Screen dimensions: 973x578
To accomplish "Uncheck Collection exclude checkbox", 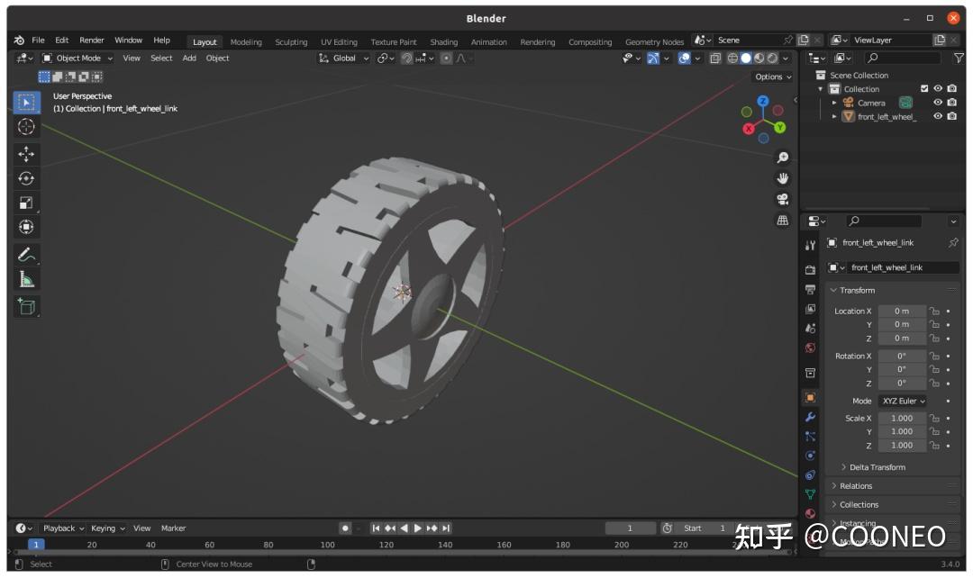I will point(924,89).
